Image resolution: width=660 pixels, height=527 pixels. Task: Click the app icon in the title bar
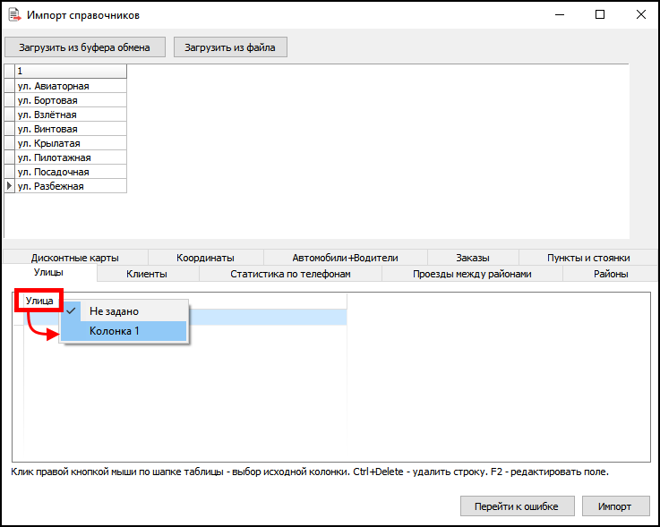coord(13,15)
